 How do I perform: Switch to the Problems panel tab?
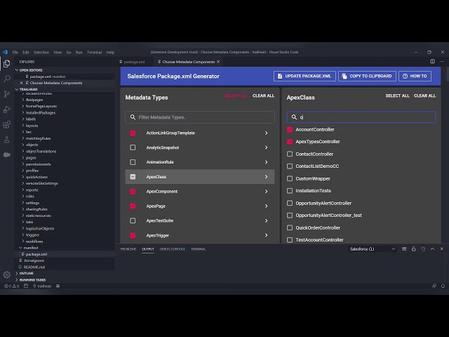pos(128,249)
